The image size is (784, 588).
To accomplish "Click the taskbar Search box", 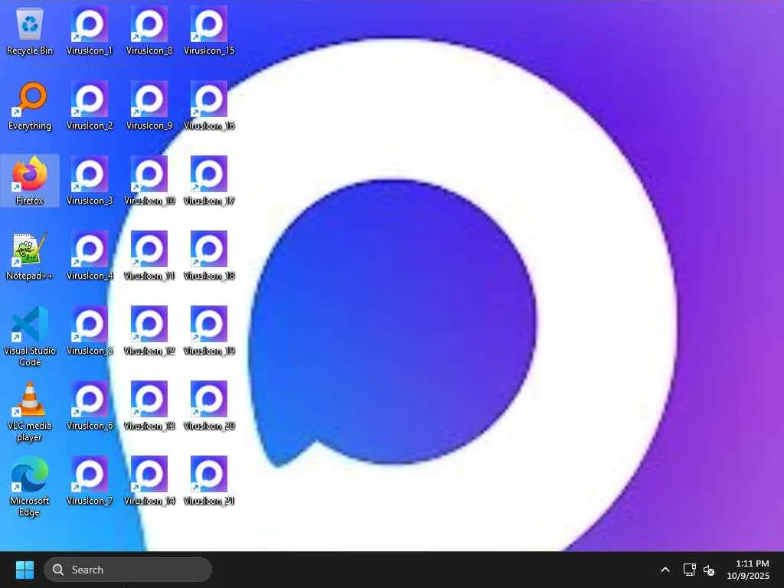I will (128, 570).
